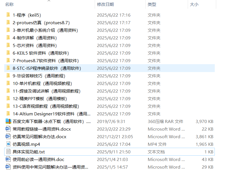Click video file icon of 仿真视频.mp4
Viewport: 230px width, 179px height.
[x=8, y=144]
